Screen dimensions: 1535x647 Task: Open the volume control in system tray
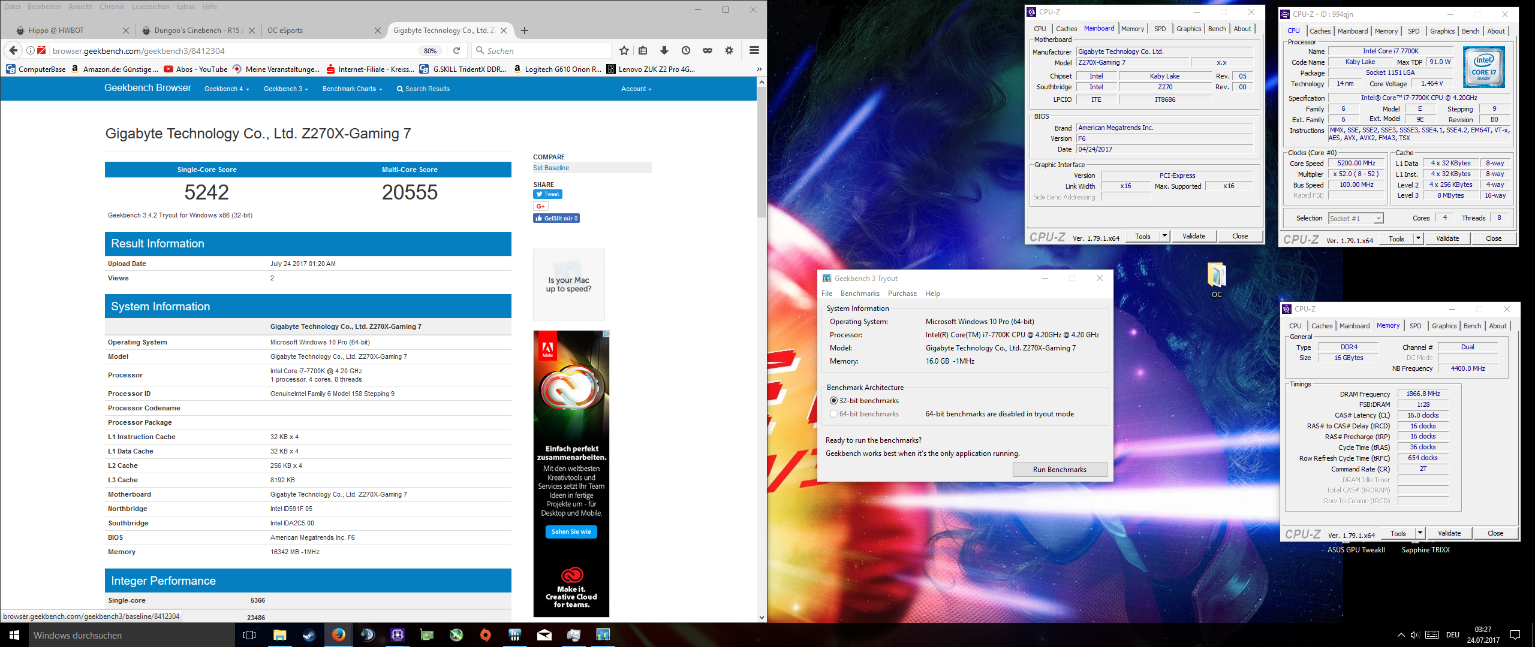[1415, 635]
